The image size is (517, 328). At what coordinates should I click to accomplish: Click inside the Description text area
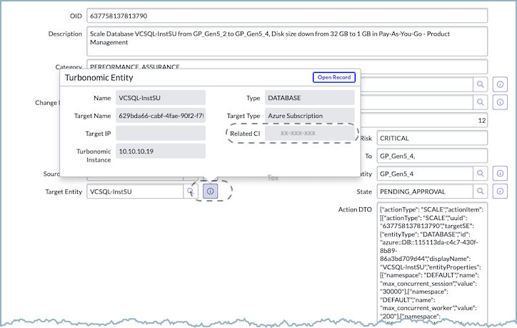[x=287, y=41]
